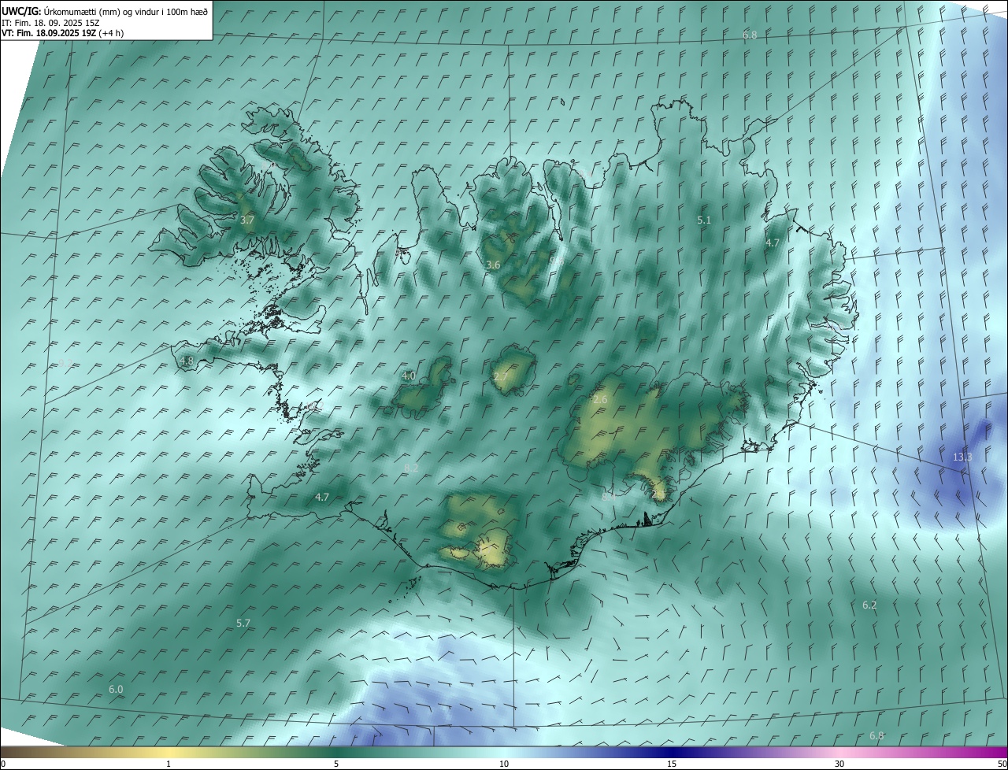Screen dimensions: 1008x770
Task: Click the 8.2 value label in southwest Iceland
Action: [x=411, y=468]
